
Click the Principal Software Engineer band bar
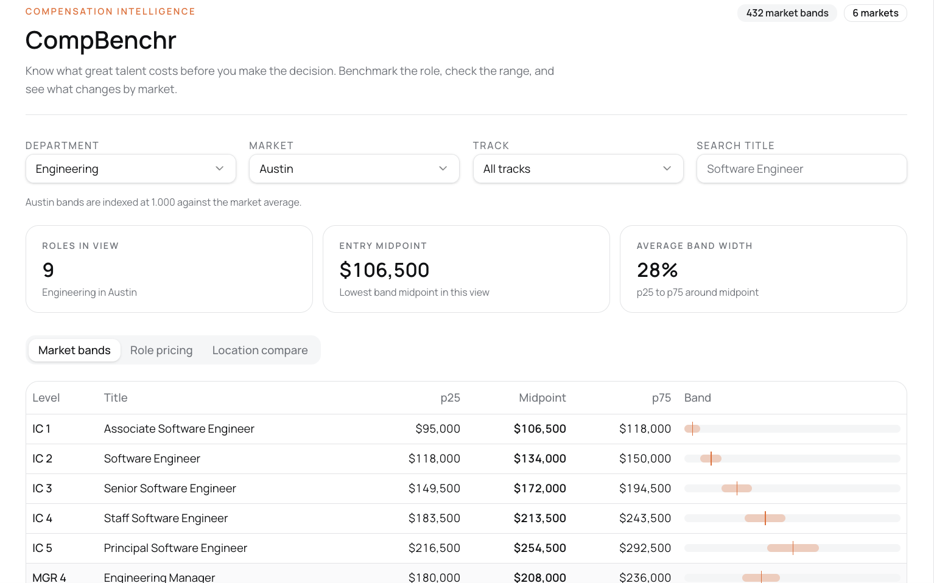pyautogui.click(x=792, y=548)
